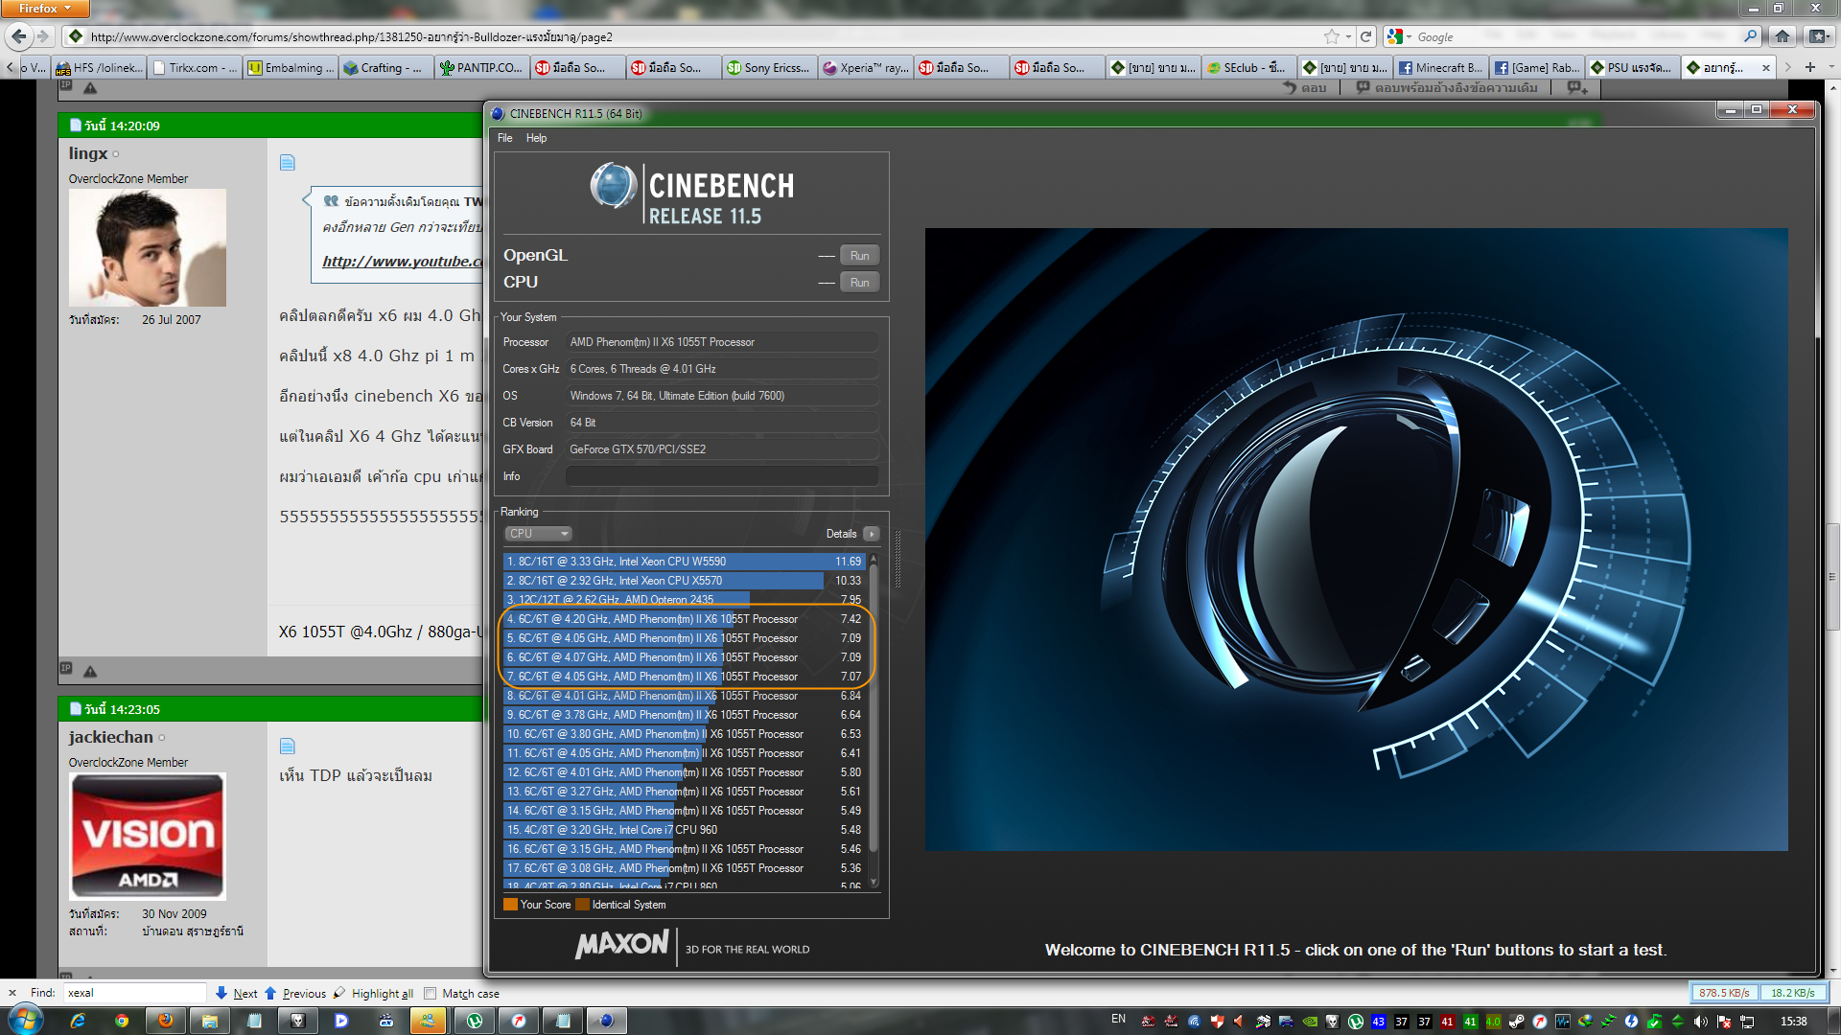Reload the page with refresh icon
The width and height of the screenshot is (1841, 1035).
click(x=1366, y=36)
